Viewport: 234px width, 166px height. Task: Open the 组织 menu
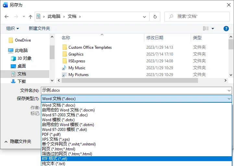tap(13, 28)
